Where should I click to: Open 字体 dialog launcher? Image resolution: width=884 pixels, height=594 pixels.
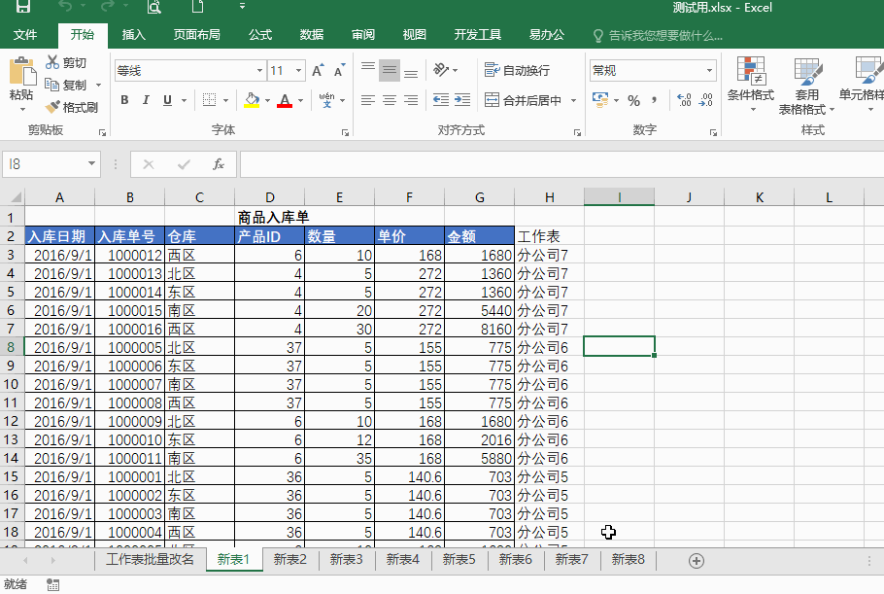pos(345,132)
